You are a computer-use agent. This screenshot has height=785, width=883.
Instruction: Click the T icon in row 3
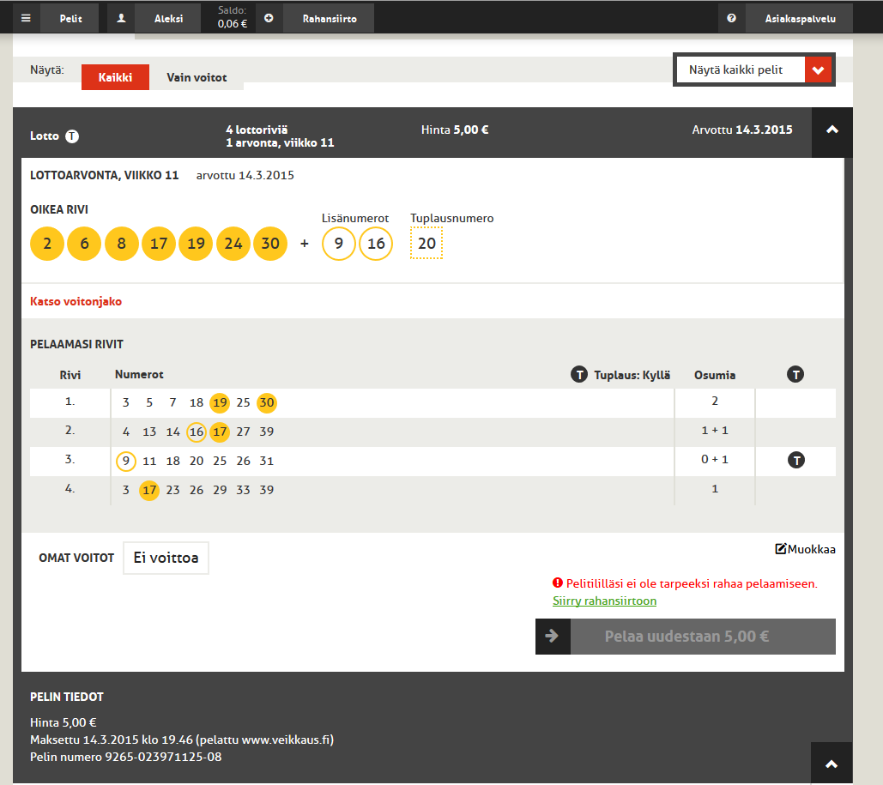click(795, 460)
